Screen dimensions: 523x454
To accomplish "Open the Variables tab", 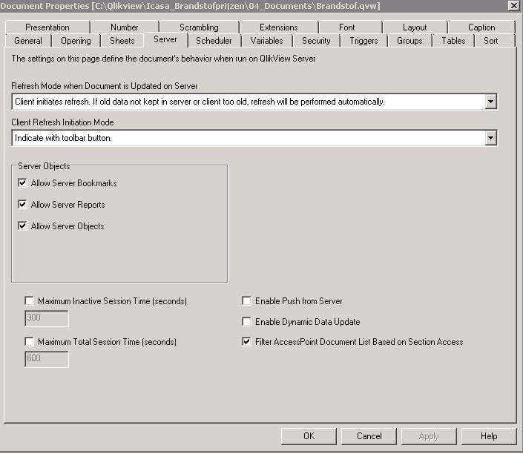I will point(266,41).
